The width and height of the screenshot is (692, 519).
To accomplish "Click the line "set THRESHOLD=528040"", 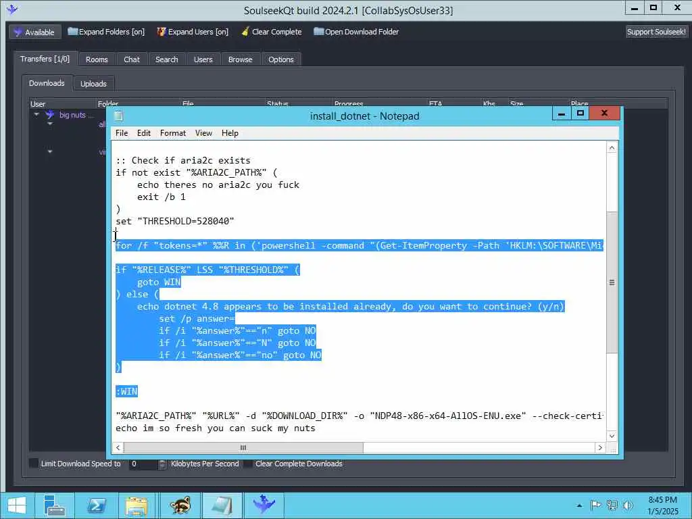I will pyautogui.click(x=175, y=221).
